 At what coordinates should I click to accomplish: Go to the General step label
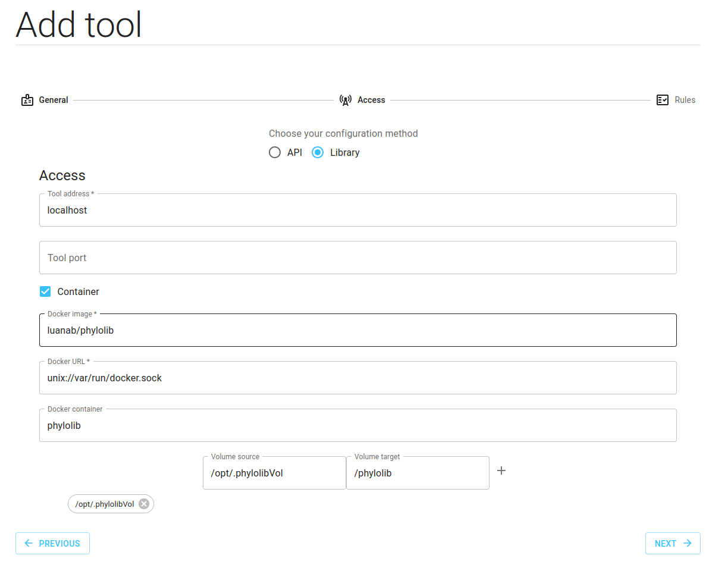(54, 100)
